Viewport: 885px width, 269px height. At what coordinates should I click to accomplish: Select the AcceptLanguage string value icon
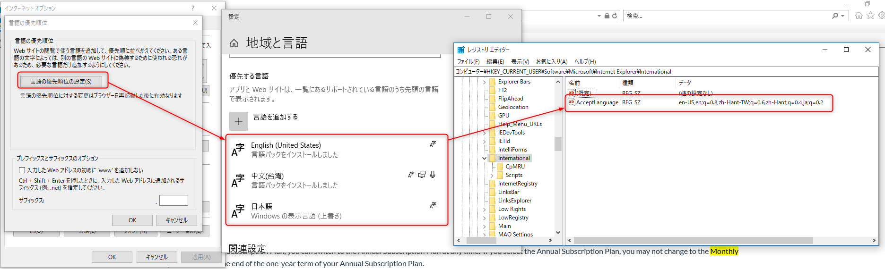[571, 102]
